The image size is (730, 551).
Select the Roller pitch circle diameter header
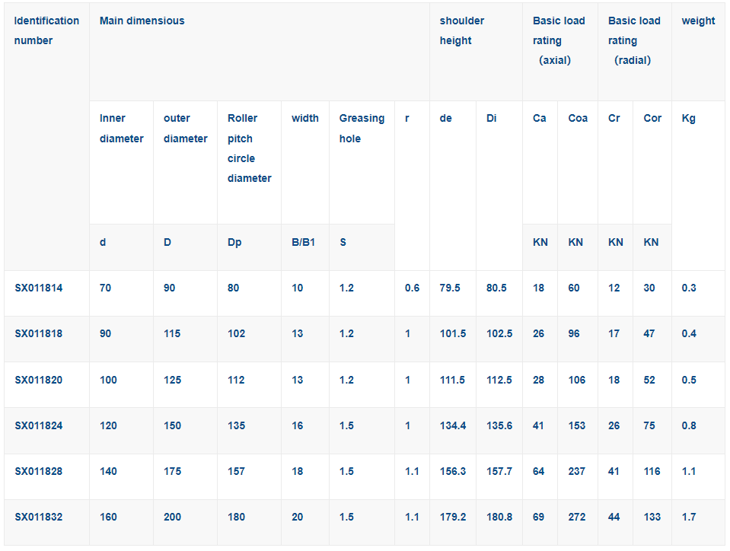click(249, 148)
